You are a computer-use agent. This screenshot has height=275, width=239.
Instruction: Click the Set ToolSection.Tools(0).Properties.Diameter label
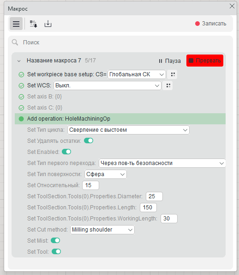point(85,196)
